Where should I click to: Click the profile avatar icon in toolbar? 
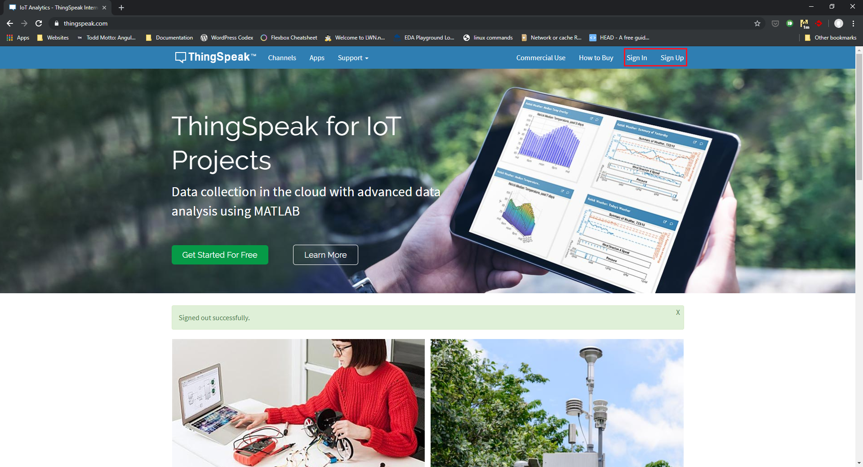click(839, 23)
